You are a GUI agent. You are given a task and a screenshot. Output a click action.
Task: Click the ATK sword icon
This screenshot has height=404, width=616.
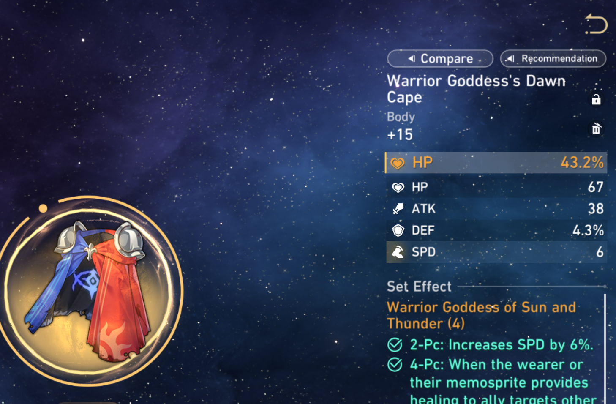398,209
